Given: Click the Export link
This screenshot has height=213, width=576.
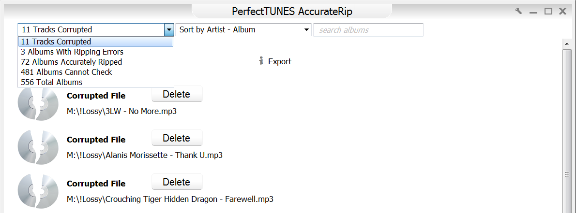Looking at the screenshot, I should pos(280,61).
